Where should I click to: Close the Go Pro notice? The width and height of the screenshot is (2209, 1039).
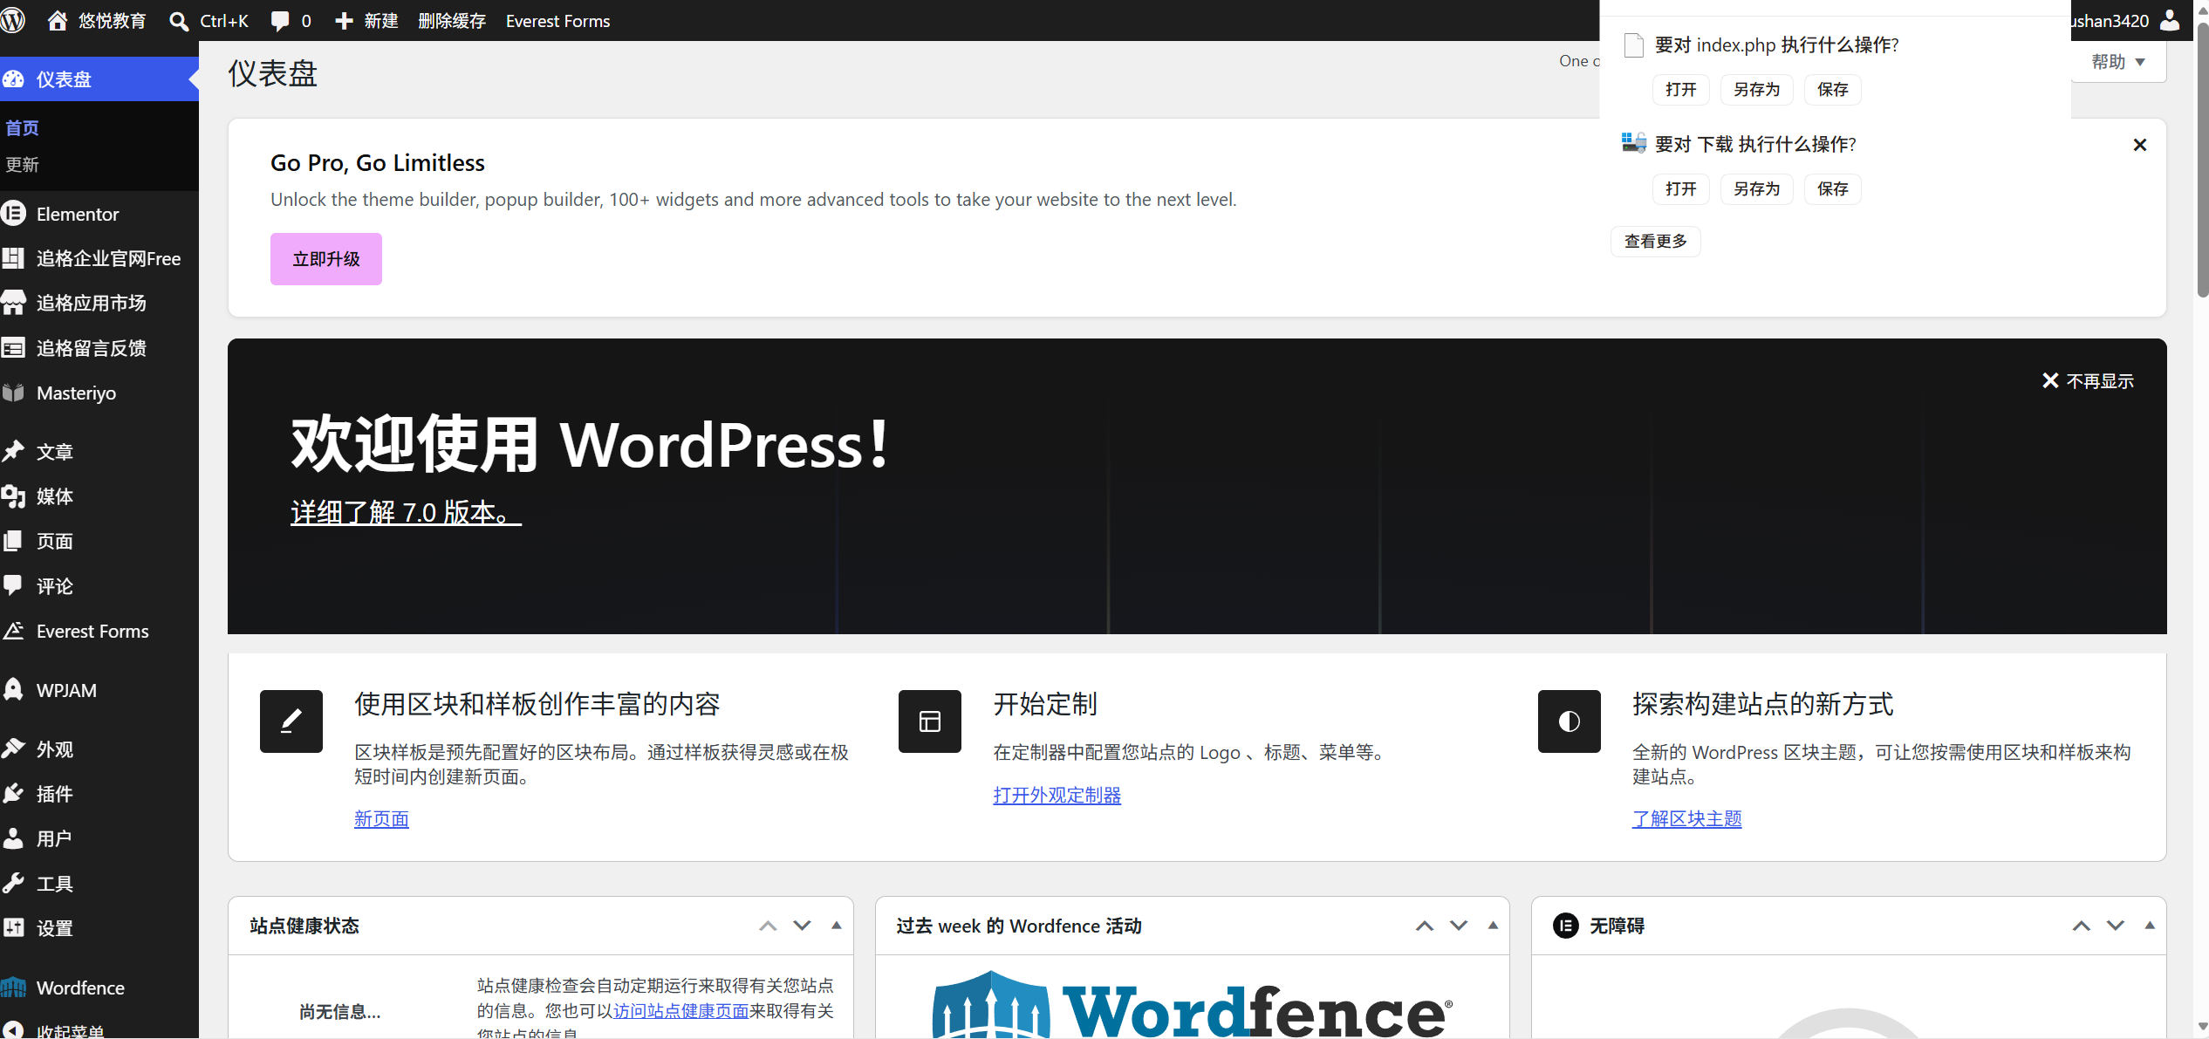point(2139,145)
